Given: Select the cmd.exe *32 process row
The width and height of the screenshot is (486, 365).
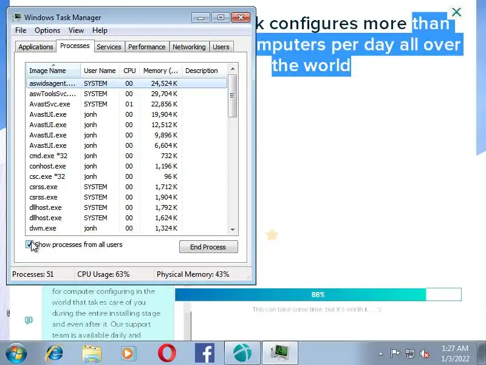Looking at the screenshot, I should point(126,156).
